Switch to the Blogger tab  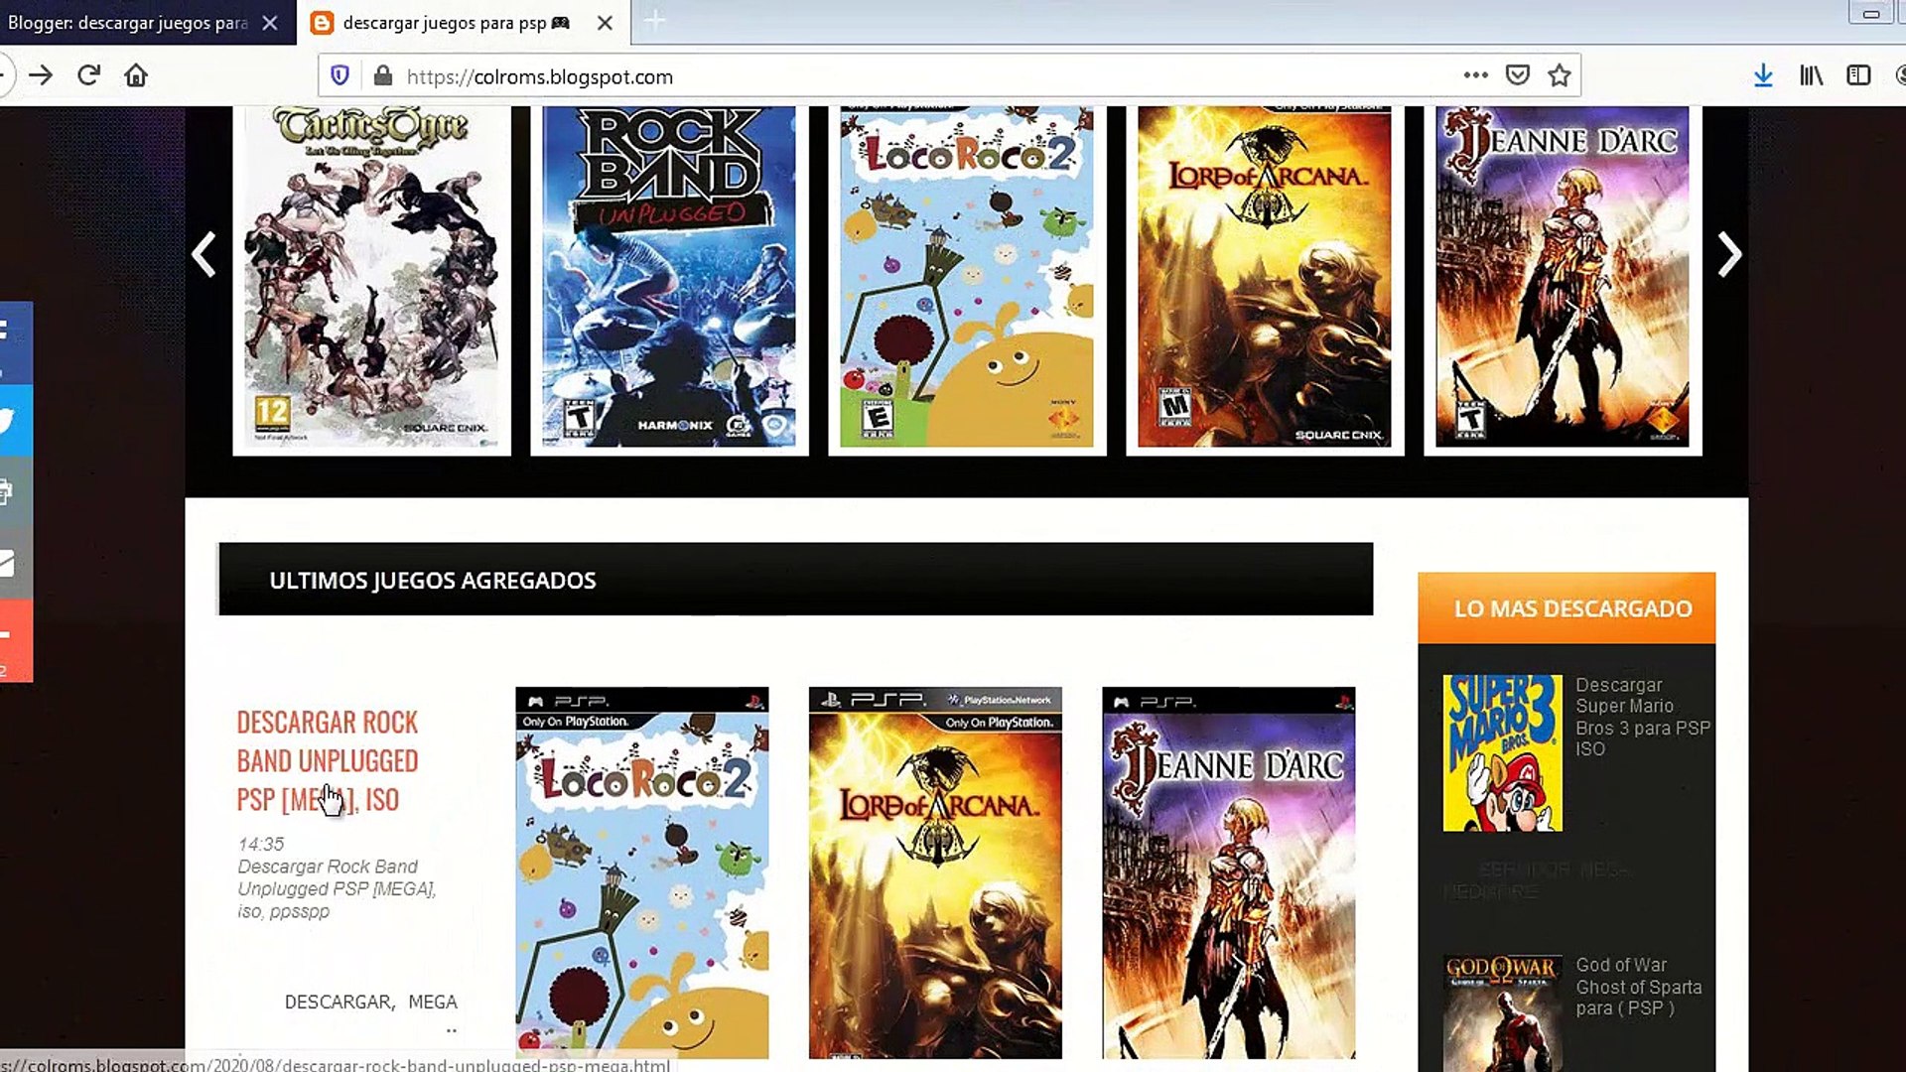click(129, 22)
